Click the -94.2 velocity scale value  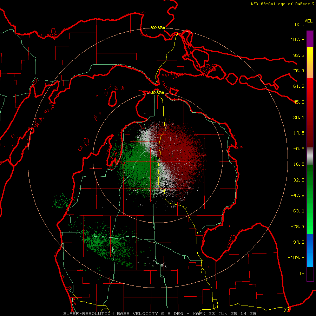pos(297,242)
